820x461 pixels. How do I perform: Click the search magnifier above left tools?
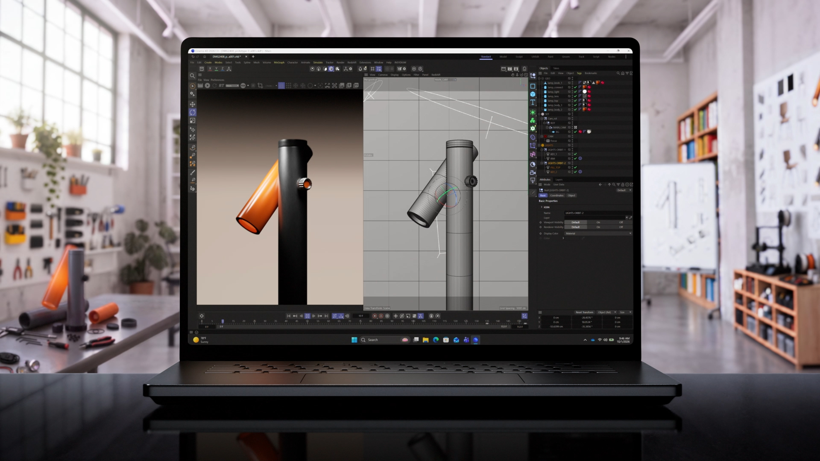pyautogui.click(x=193, y=76)
